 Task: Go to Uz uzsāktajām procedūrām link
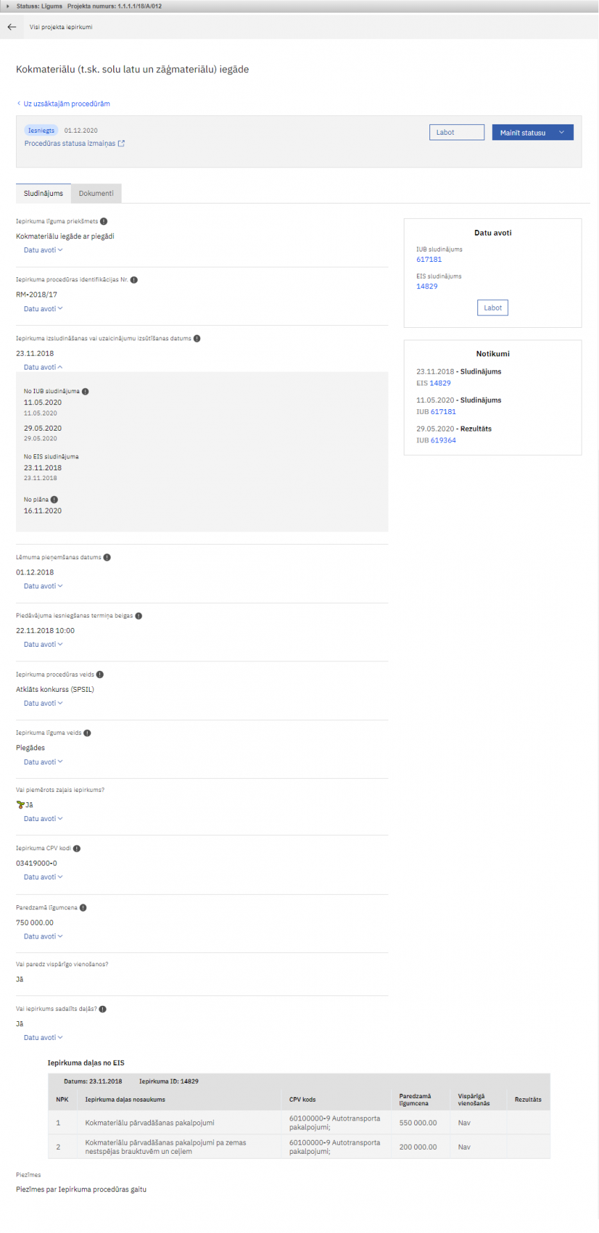[67, 104]
